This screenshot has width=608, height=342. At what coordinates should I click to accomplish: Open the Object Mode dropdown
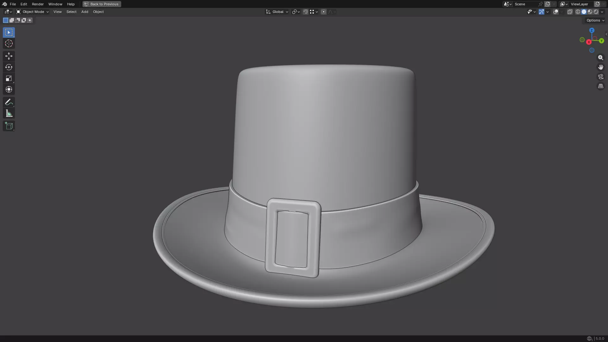coord(32,12)
